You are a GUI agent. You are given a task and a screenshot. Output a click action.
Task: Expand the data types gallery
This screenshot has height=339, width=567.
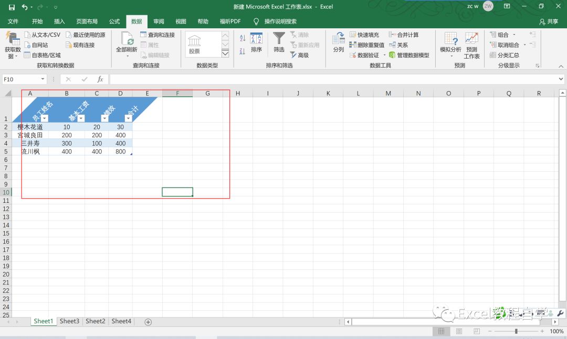(x=225, y=53)
